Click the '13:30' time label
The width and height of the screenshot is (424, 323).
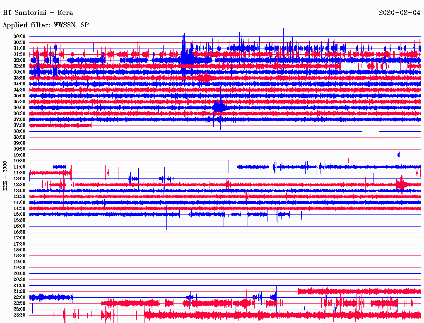pos(19,197)
